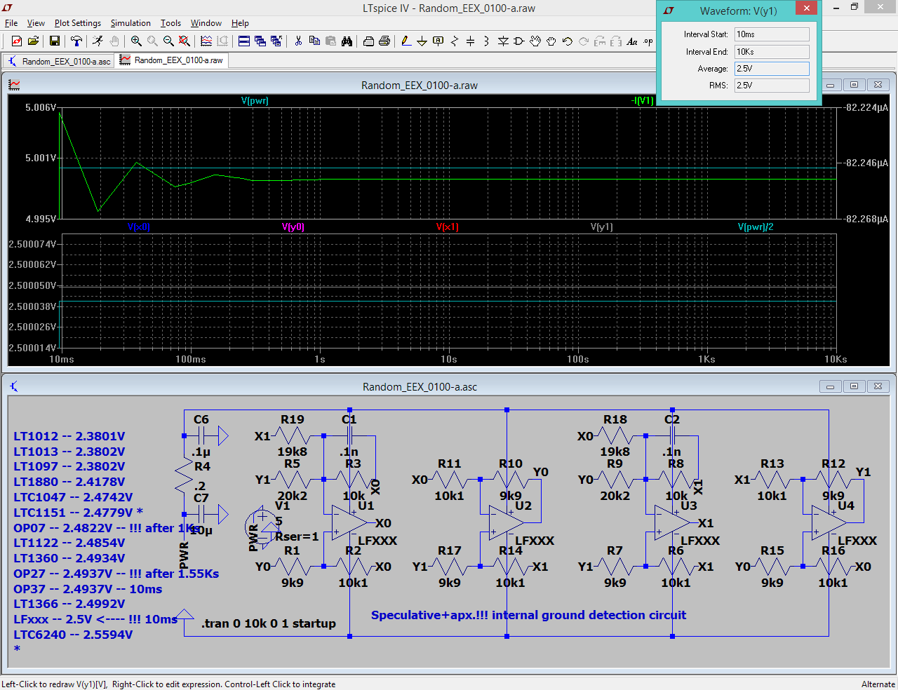Screen dimensions: 898x690
Task: Open the View menu
Action: [36, 23]
